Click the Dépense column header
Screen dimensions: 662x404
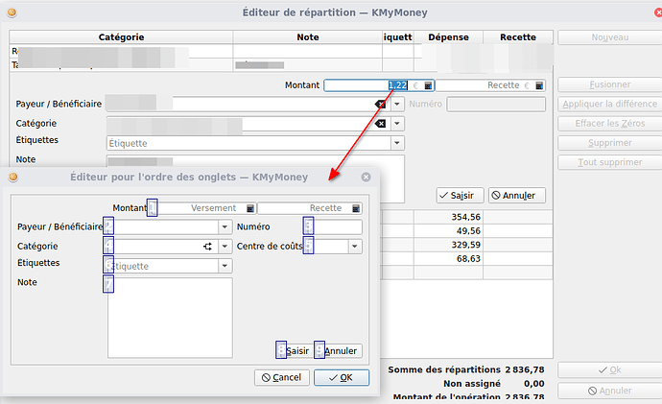(448, 36)
